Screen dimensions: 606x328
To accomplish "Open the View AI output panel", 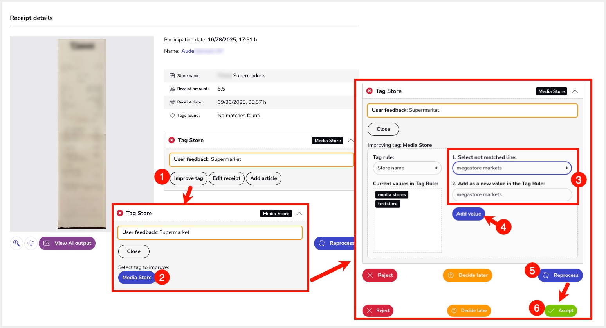I will (67, 243).
